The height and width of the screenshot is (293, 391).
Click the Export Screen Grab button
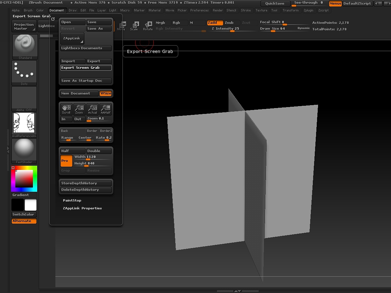point(86,68)
